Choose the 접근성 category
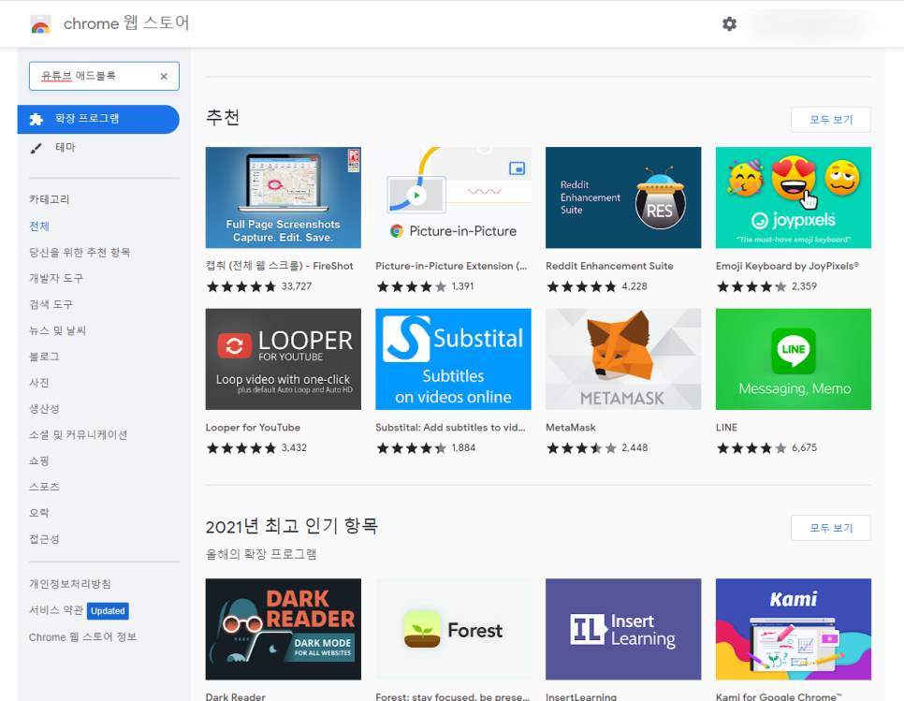This screenshot has height=701, width=904. tap(44, 539)
